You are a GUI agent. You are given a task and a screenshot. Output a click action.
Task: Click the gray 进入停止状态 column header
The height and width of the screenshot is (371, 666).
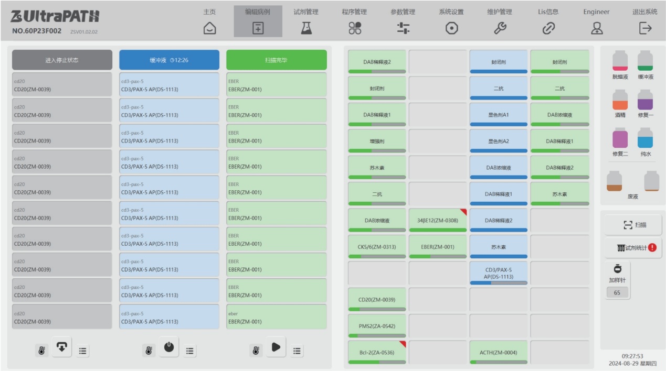[x=62, y=60]
